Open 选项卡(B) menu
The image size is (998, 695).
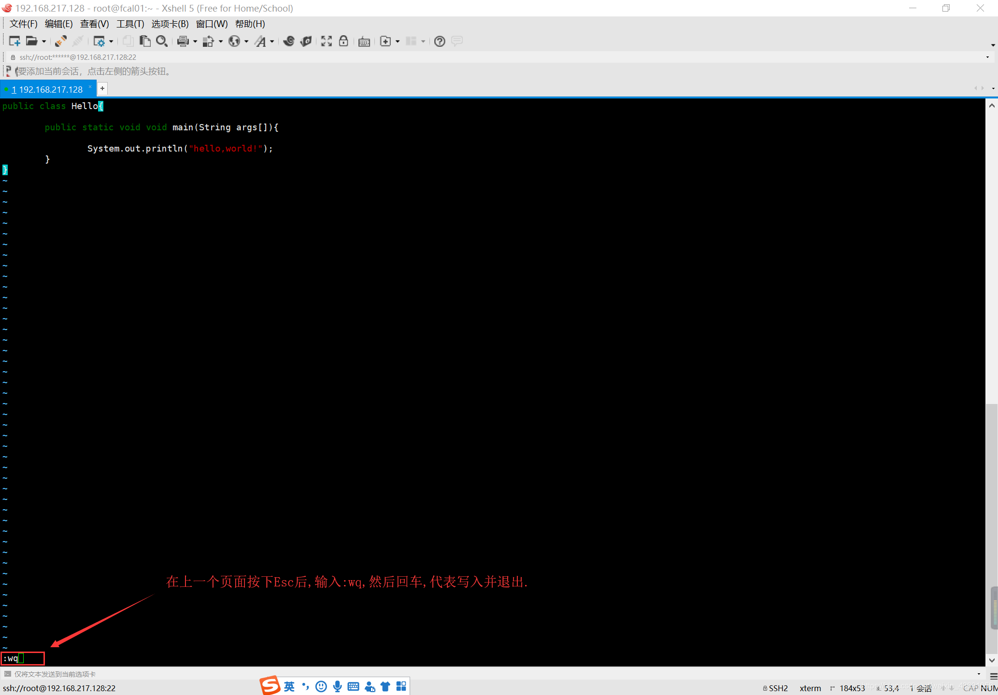170,24
